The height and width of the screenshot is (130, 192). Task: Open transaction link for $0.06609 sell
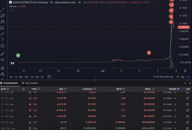187,98
